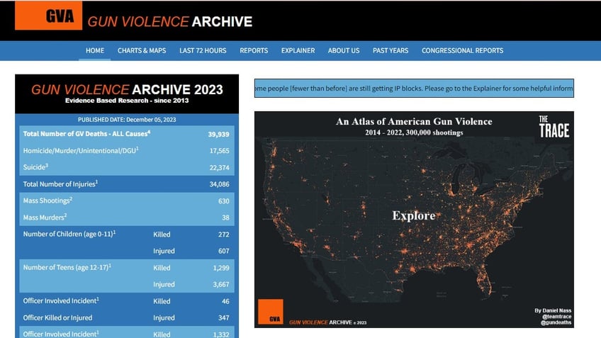Screen dimensions: 601x338
Task: Click the Atlas of American Gun Violence map
Action: (x=414, y=220)
